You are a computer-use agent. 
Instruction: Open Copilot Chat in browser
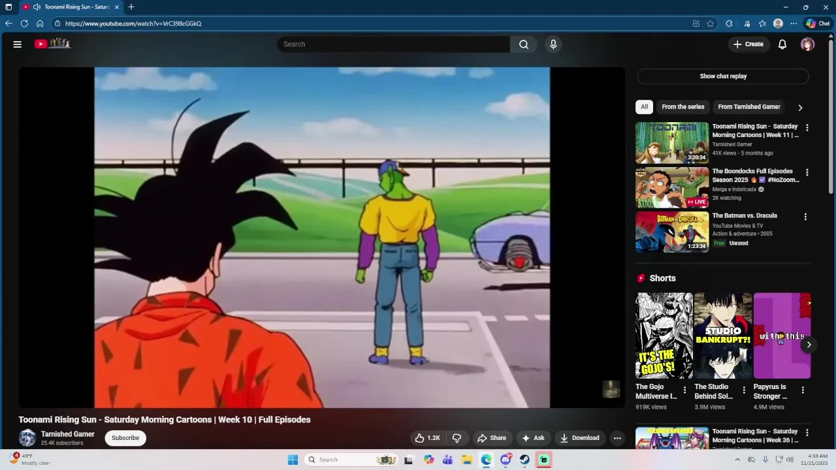pos(818,23)
